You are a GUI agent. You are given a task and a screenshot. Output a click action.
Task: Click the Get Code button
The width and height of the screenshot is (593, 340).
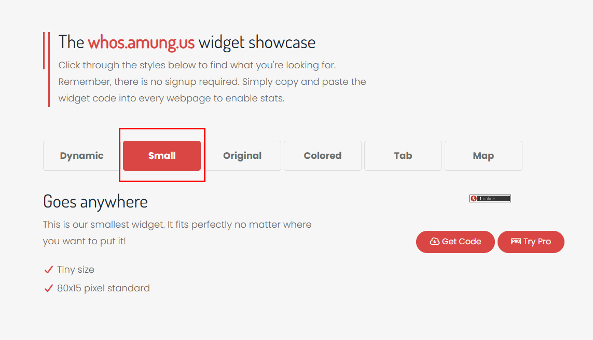pyautogui.click(x=455, y=241)
